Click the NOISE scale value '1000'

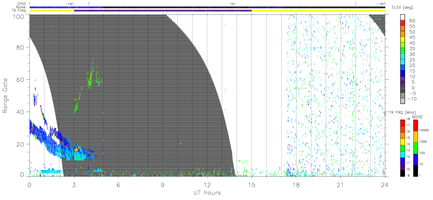pos(424,141)
